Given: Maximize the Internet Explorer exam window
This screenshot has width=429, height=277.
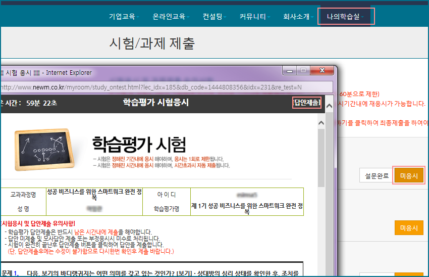Looking at the screenshot, I should point(304,71).
